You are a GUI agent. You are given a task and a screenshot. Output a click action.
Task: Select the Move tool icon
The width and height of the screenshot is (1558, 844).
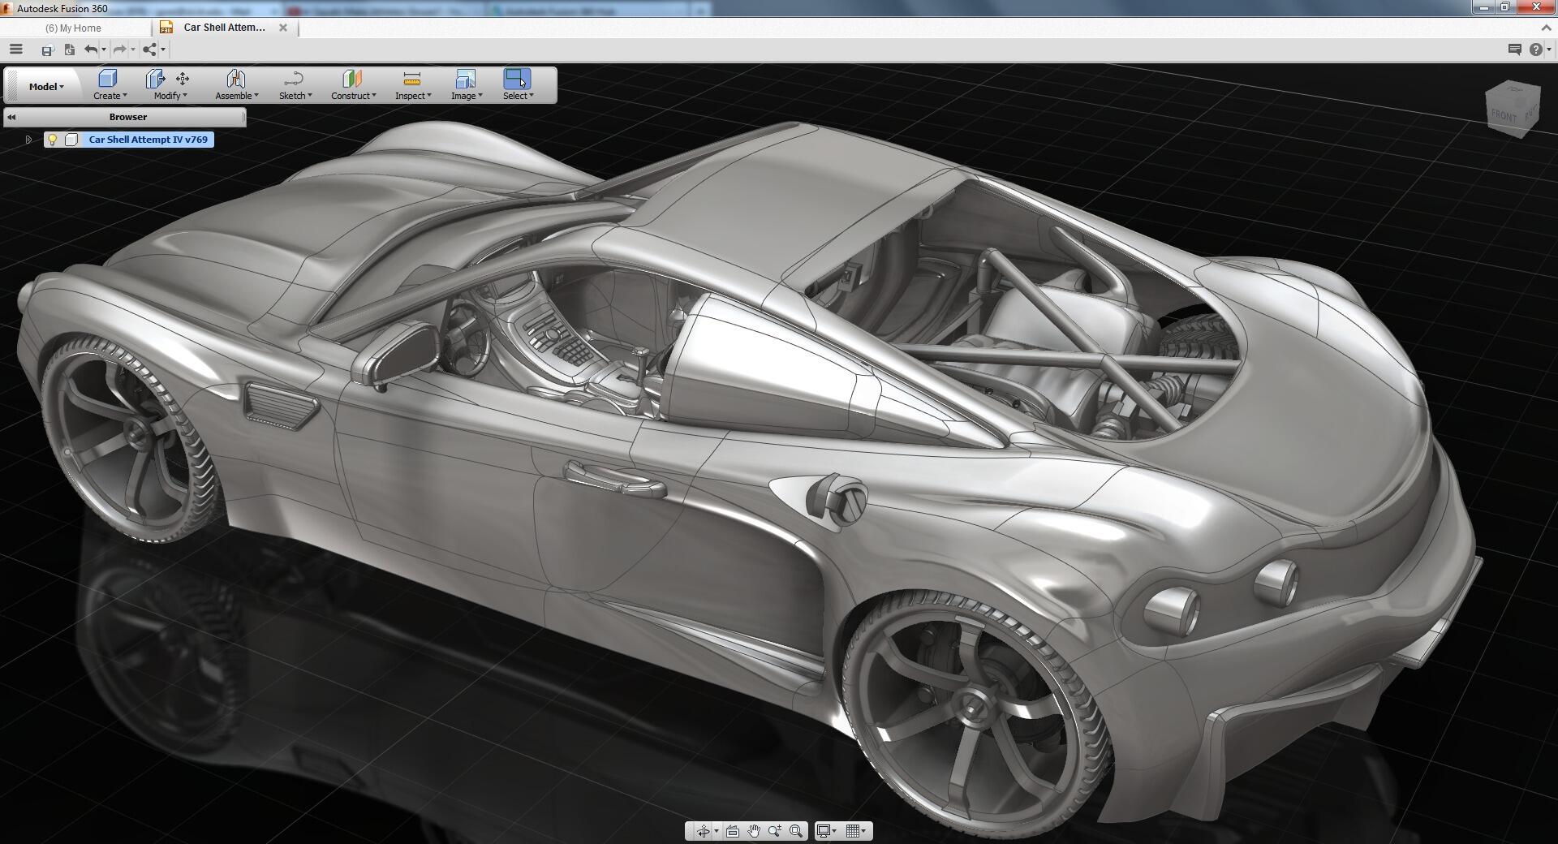tap(183, 79)
